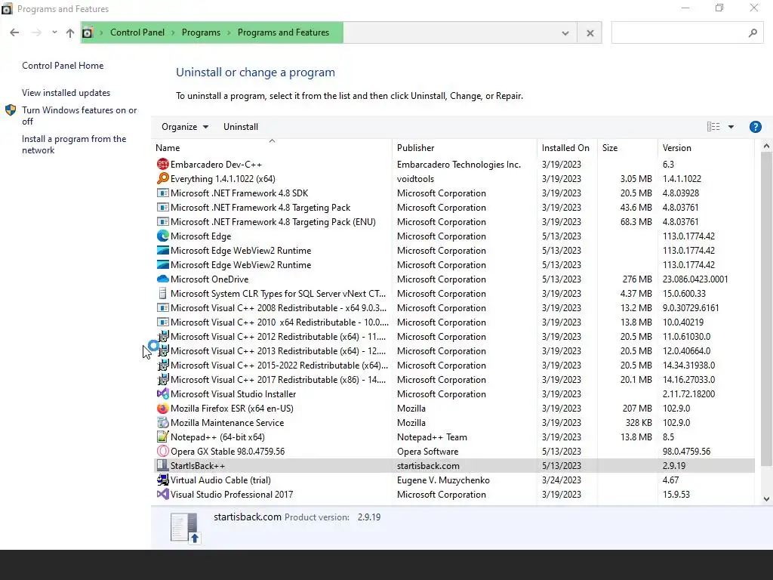Click the Programs and Features breadcrumb
This screenshot has height=580, width=773.
coord(284,32)
